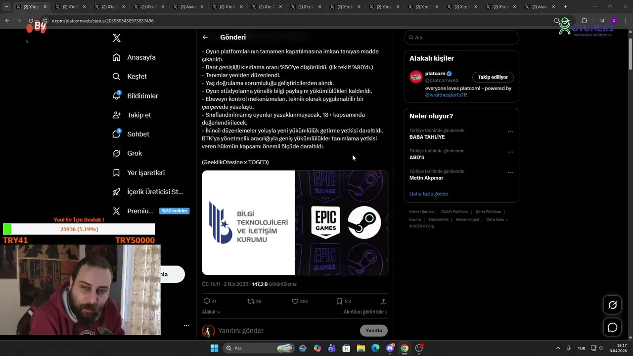Open the Chrome profile avatar

point(614,21)
